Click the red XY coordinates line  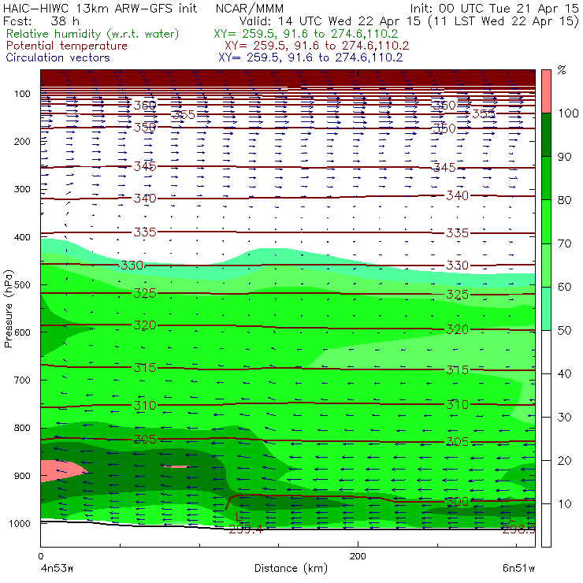tap(317, 46)
